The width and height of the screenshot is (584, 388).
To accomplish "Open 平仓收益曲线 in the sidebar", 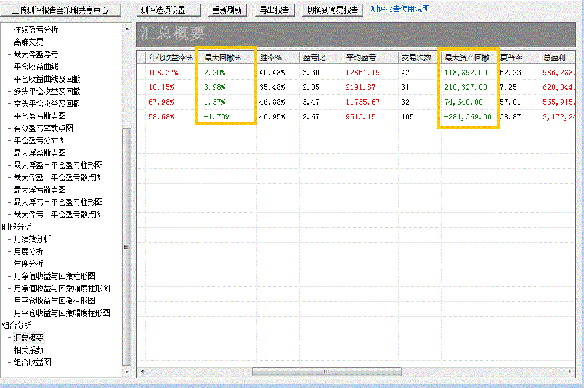I will (x=36, y=67).
